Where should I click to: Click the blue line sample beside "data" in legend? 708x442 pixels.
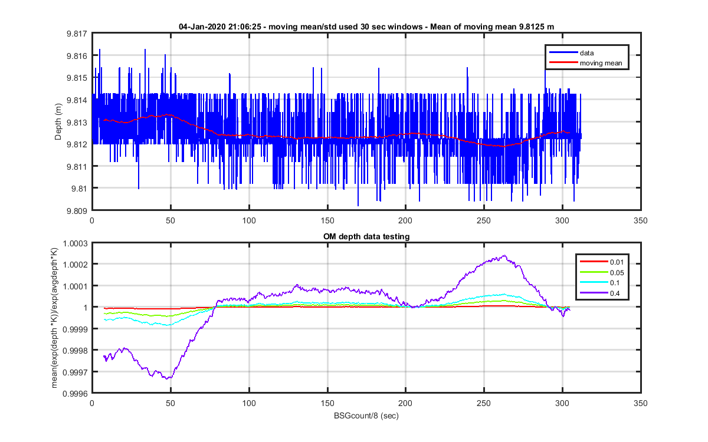[x=563, y=53]
